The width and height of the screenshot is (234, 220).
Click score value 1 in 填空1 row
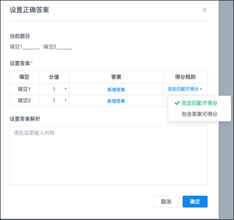(x=54, y=89)
